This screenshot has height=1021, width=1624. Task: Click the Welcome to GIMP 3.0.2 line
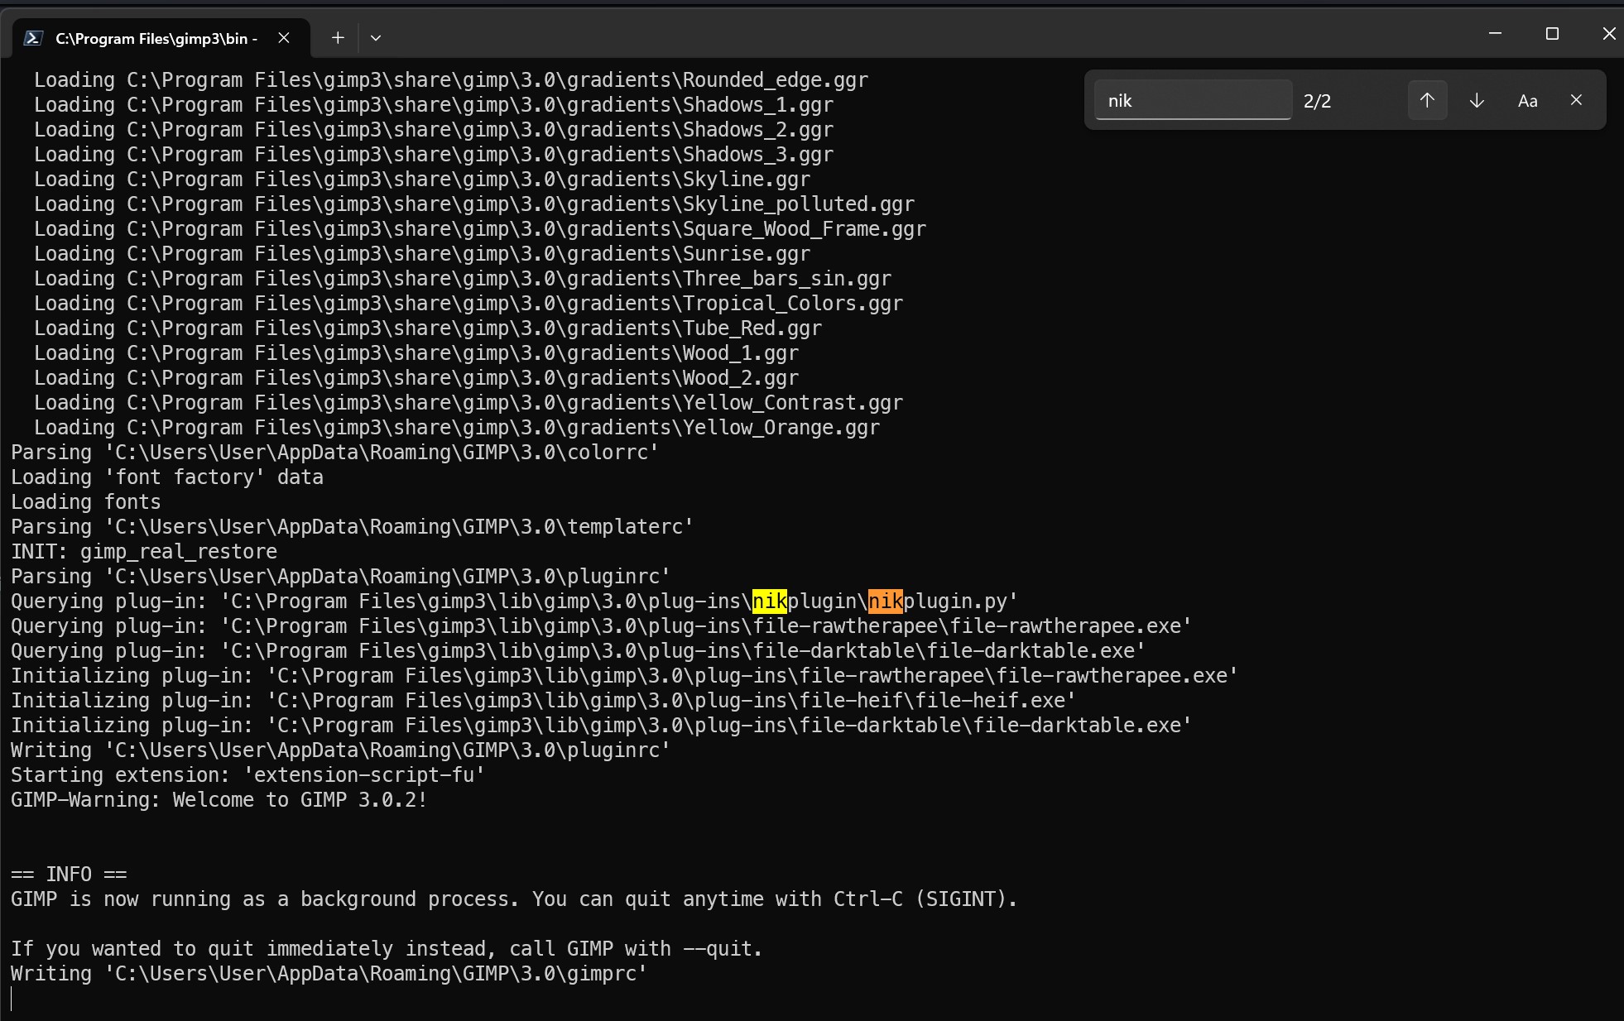[219, 800]
